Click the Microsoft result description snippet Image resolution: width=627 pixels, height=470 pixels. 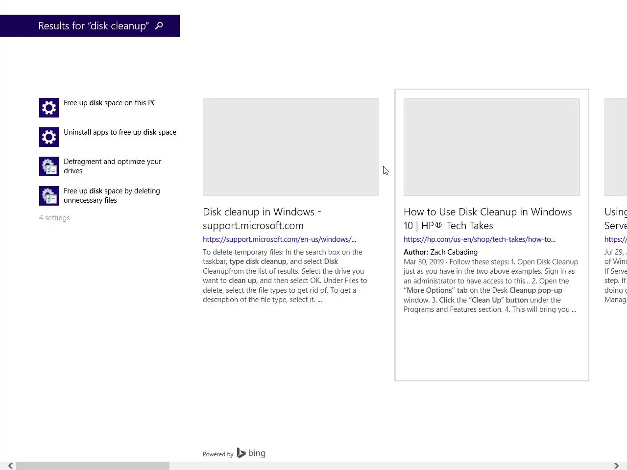tap(285, 276)
